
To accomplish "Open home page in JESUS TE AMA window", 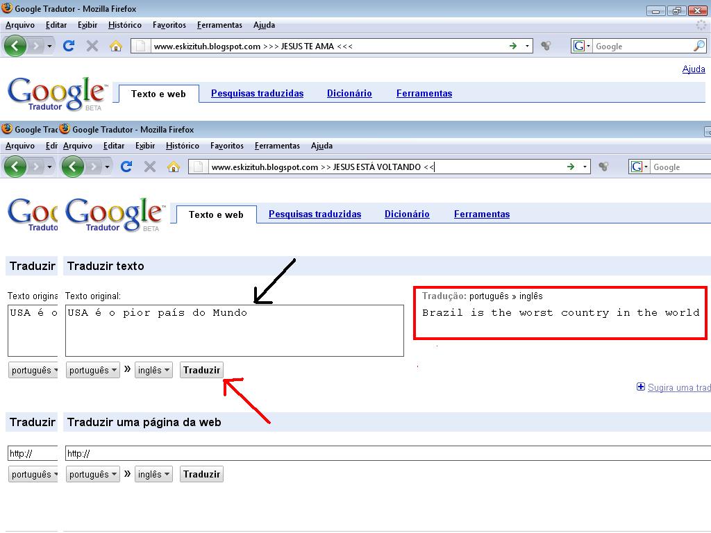I will point(116,46).
